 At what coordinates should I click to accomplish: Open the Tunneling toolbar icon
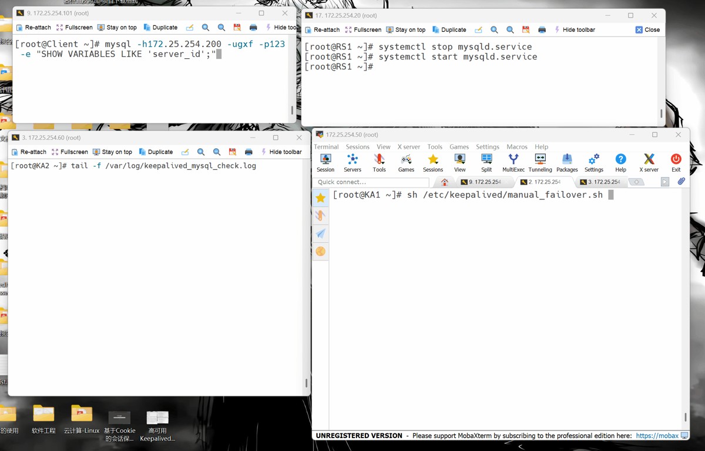540,162
